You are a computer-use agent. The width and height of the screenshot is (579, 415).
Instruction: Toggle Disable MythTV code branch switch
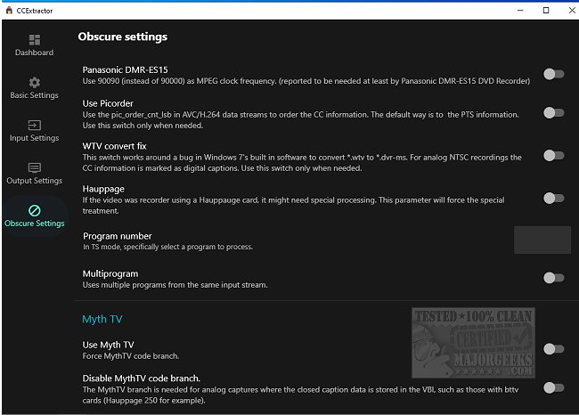[x=553, y=387]
